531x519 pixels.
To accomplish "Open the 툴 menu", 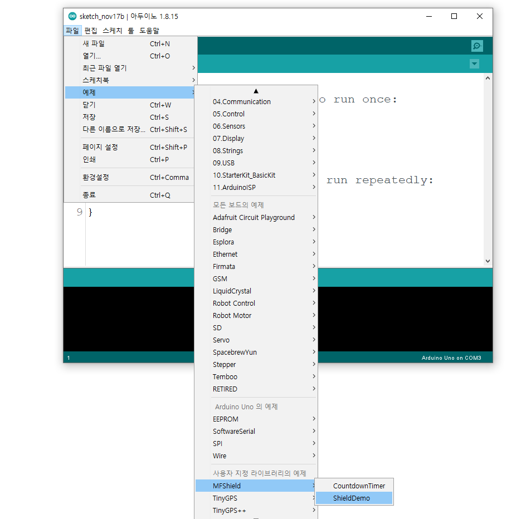I will click(131, 31).
